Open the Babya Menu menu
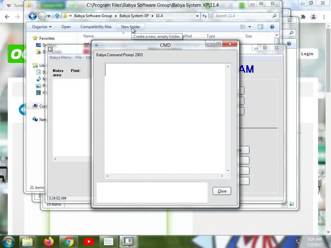The width and height of the screenshot is (331, 248). tap(60, 57)
